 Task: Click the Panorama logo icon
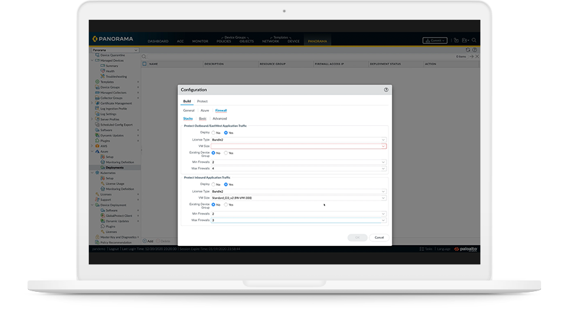coord(95,40)
